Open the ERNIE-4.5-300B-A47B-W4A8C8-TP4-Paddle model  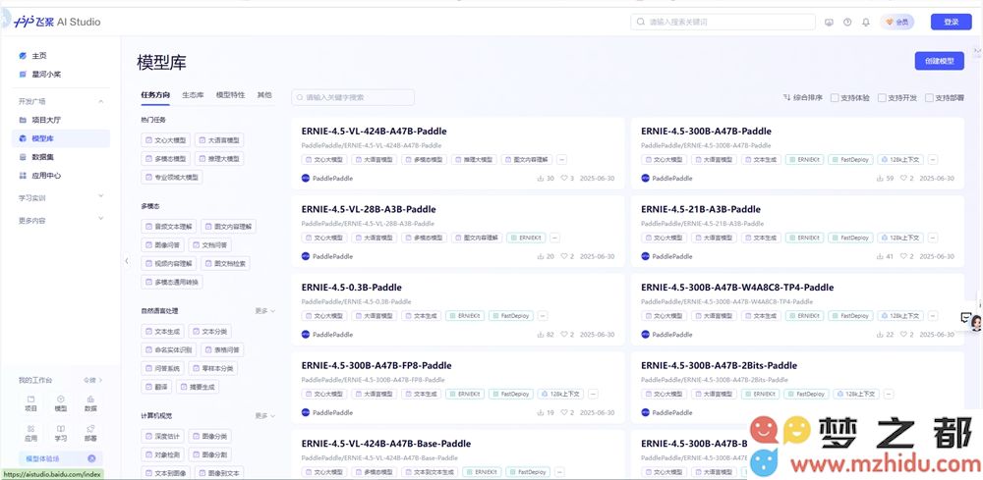click(737, 288)
